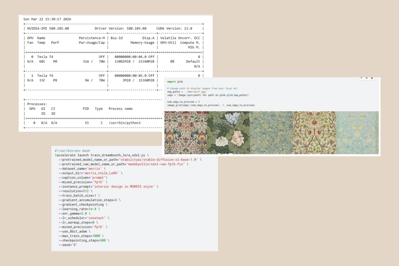Click the '9W / 70W' power value
This screenshot has height=266, width=399.
pyautogui.click(x=95, y=80)
